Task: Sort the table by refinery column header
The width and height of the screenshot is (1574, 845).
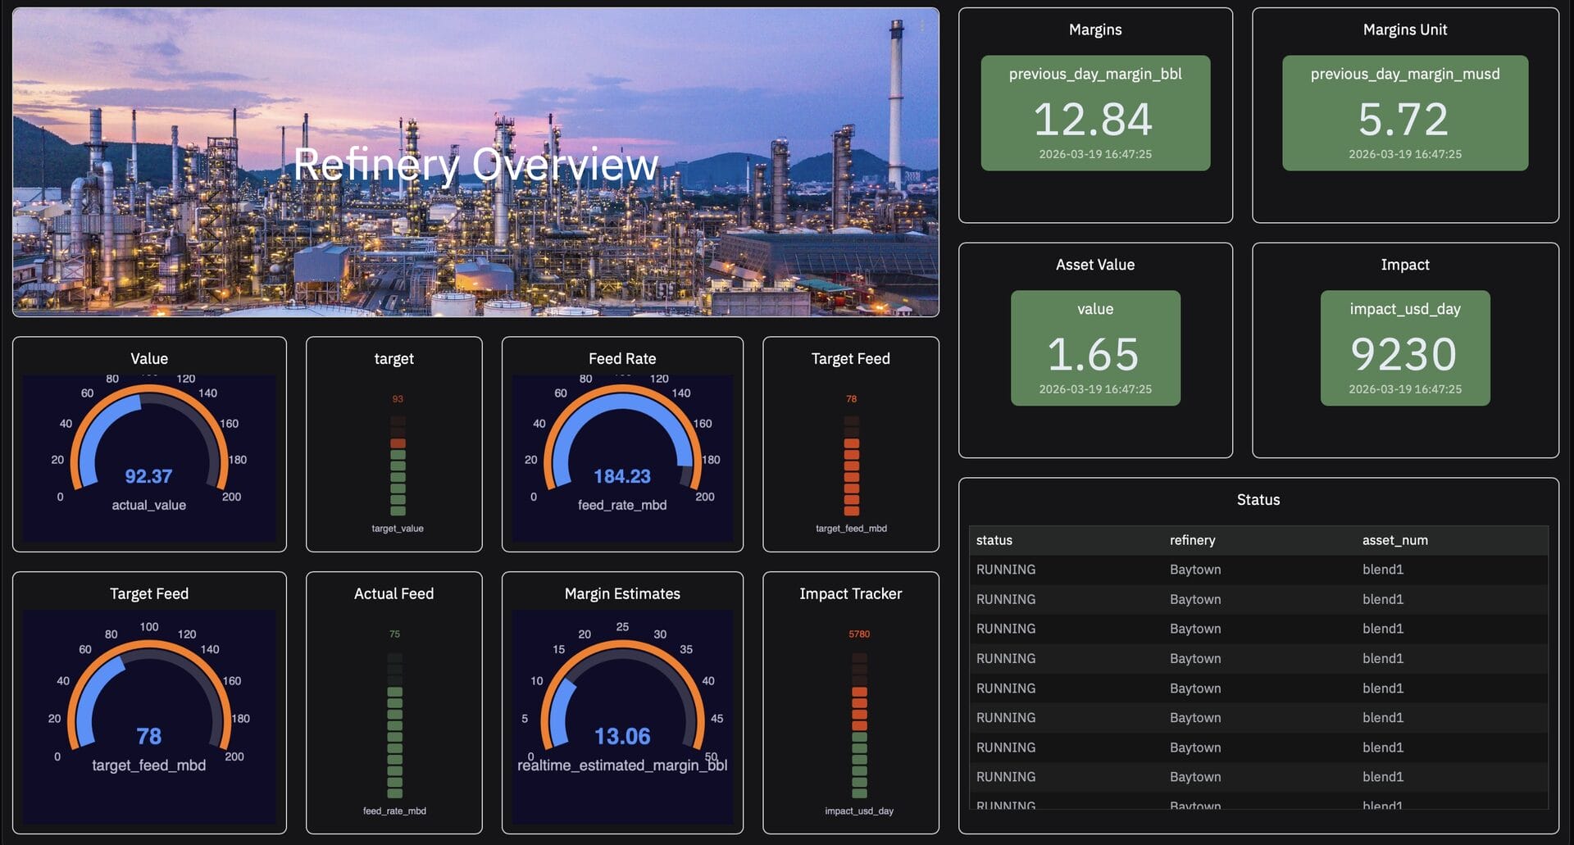Action: pyautogui.click(x=1192, y=540)
